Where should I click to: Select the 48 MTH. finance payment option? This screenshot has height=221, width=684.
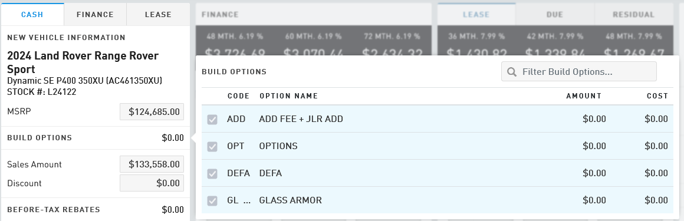coord(235,42)
